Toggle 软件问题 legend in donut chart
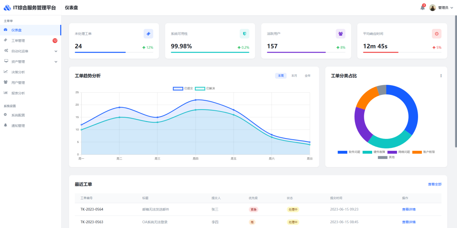 tap(349, 152)
